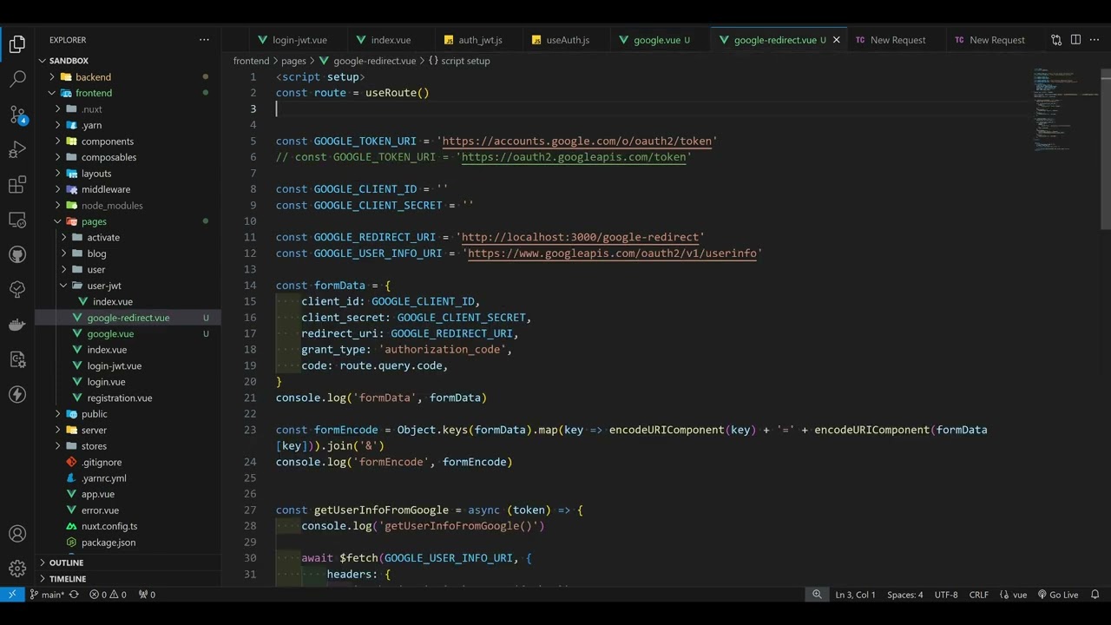Close the google-redirect.vue tab
The height and width of the screenshot is (625, 1111).
pos(837,40)
